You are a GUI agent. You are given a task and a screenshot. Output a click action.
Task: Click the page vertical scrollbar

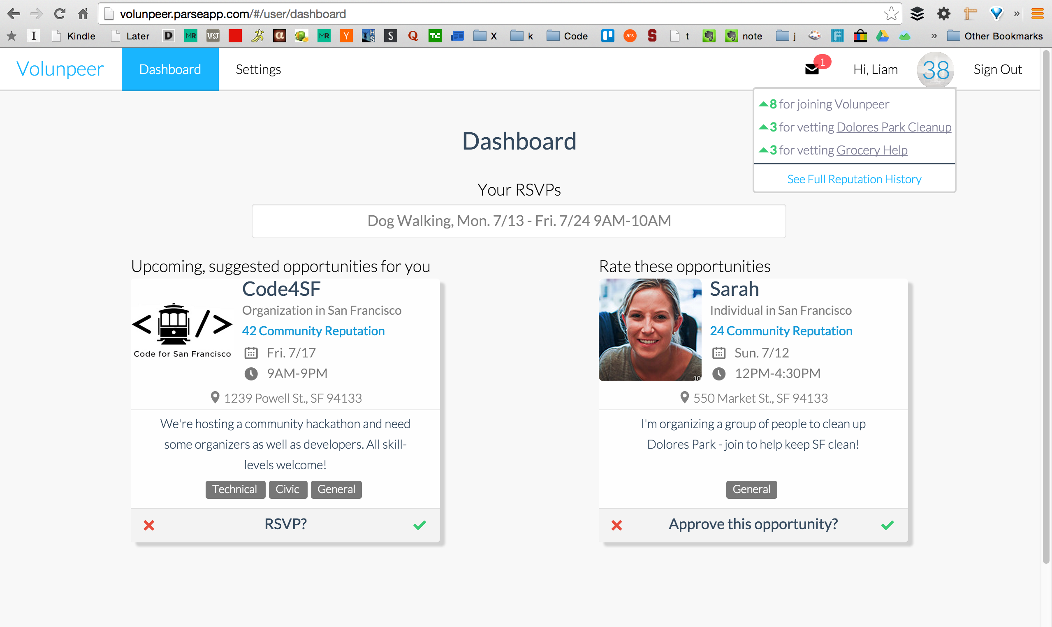click(x=1046, y=296)
